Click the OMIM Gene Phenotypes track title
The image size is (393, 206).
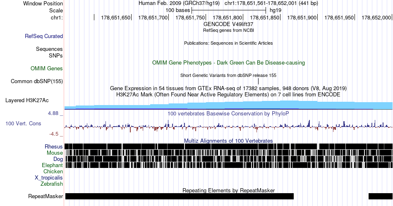pyautogui.click(x=228, y=62)
